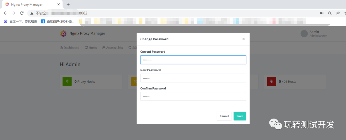Open the Access Lists navigation tab
Image resolution: width=346 pixels, height=140 pixels.
112,48
